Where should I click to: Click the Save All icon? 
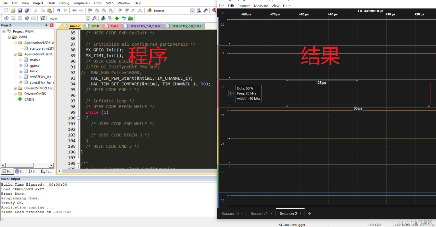tap(27, 10)
